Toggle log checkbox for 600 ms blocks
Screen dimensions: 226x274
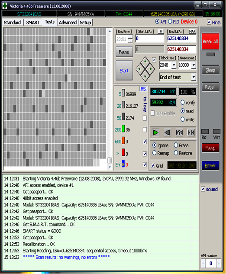click(145, 142)
